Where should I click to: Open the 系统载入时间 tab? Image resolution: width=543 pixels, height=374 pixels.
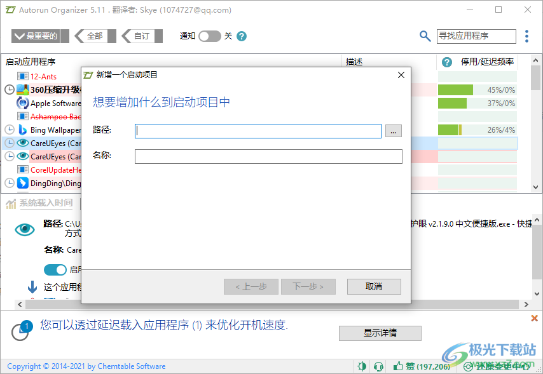click(x=46, y=203)
